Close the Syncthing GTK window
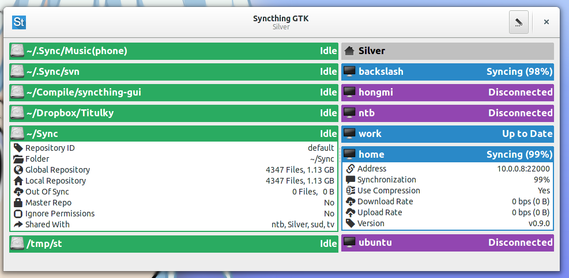 (546, 22)
